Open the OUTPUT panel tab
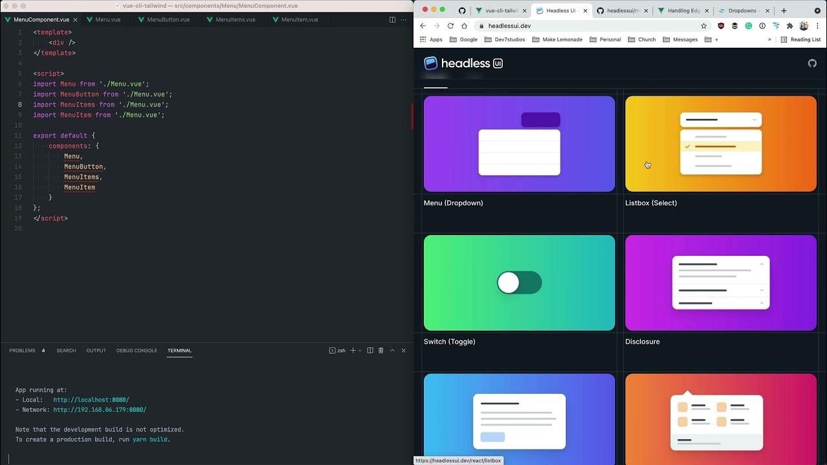827x465 pixels. [x=96, y=351]
